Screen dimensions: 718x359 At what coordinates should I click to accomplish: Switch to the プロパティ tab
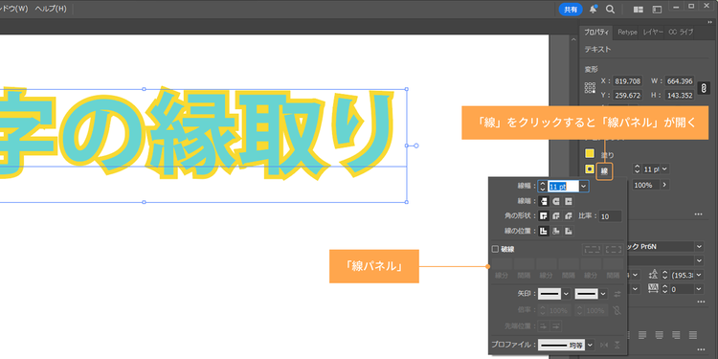[x=595, y=32]
